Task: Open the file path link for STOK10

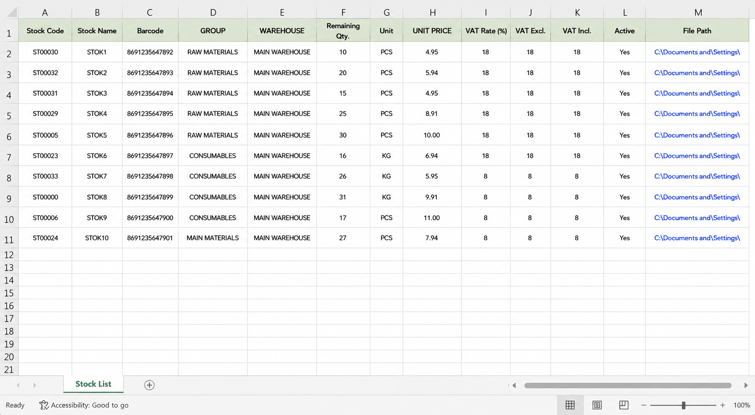Action: point(697,238)
